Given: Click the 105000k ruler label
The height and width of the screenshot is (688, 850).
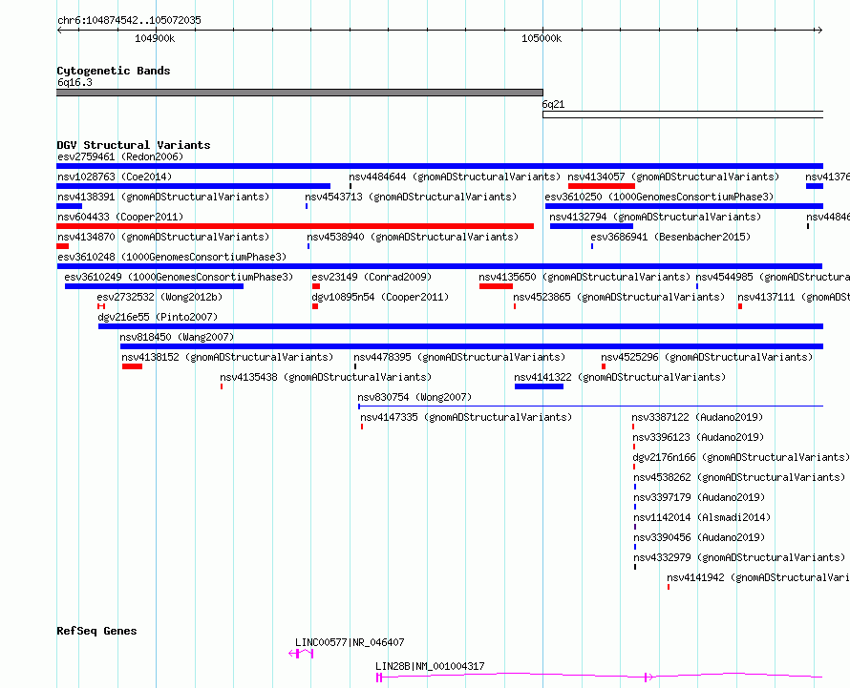Looking at the screenshot, I should pyautogui.click(x=542, y=38).
